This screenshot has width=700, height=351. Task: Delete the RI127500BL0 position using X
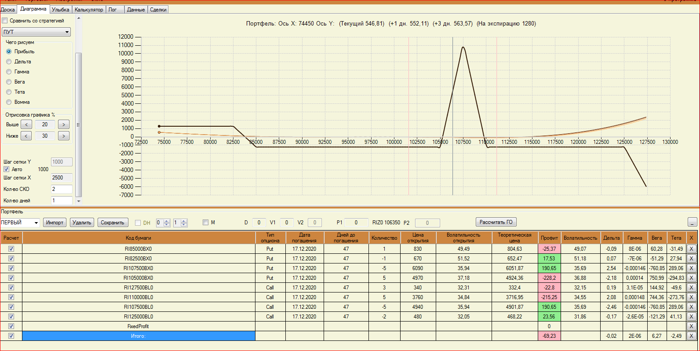(x=691, y=288)
